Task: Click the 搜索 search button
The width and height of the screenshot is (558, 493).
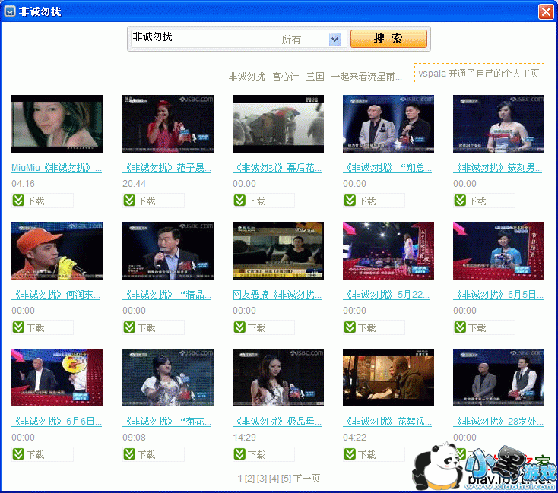Action: coord(388,39)
